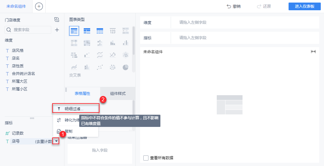The image size is (324, 166).
Task: Select the 未命名组件 tab at top
Action: point(16,6)
